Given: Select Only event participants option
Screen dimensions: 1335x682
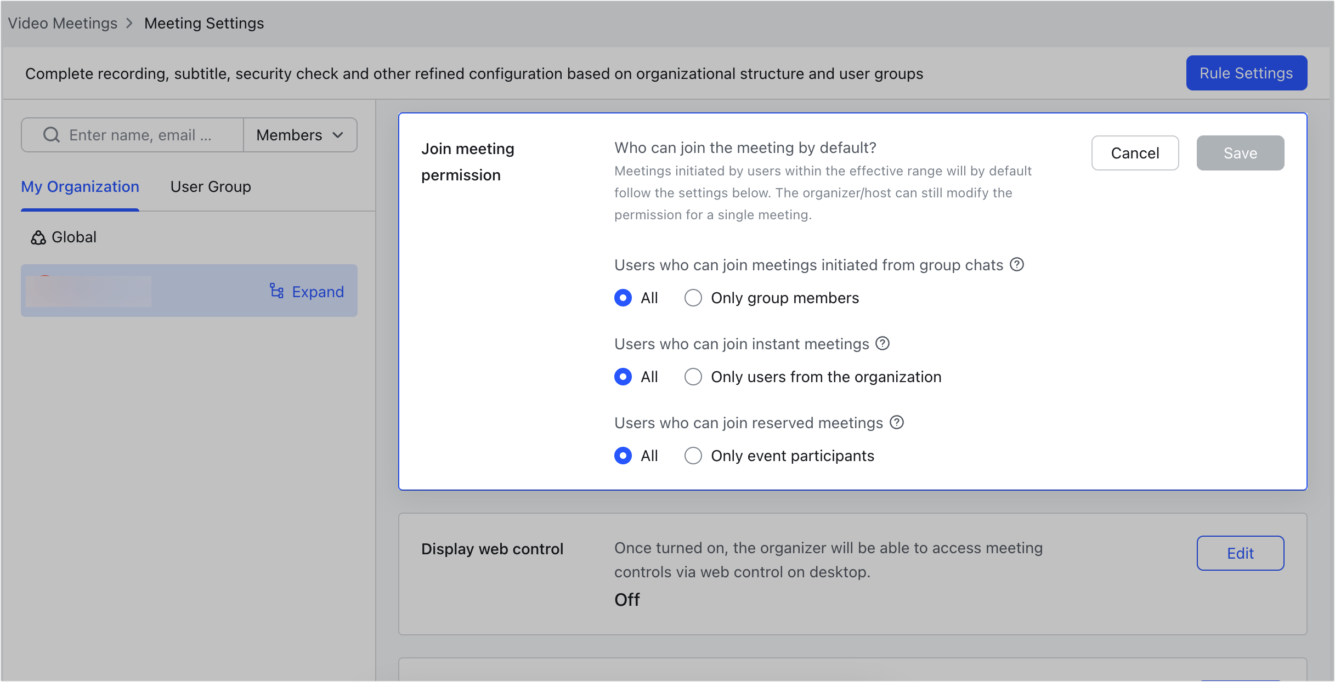Looking at the screenshot, I should (x=693, y=456).
